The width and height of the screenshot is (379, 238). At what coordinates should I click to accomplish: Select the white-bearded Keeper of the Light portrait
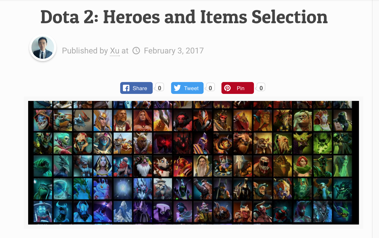pyautogui.click(x=203, y=166)
